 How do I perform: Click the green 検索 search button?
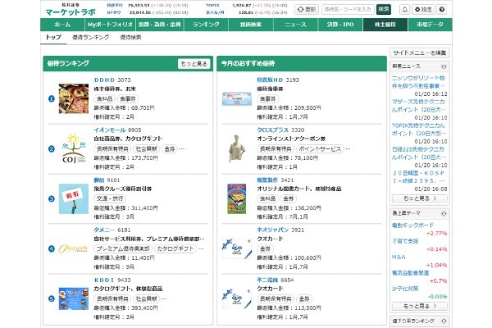click(384, 9)
